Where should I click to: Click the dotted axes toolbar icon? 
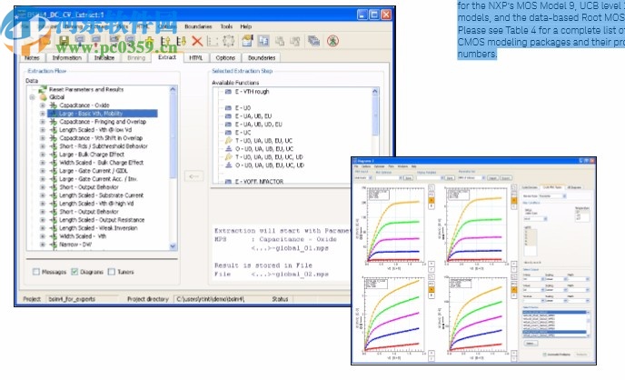[x=213, y=41]
